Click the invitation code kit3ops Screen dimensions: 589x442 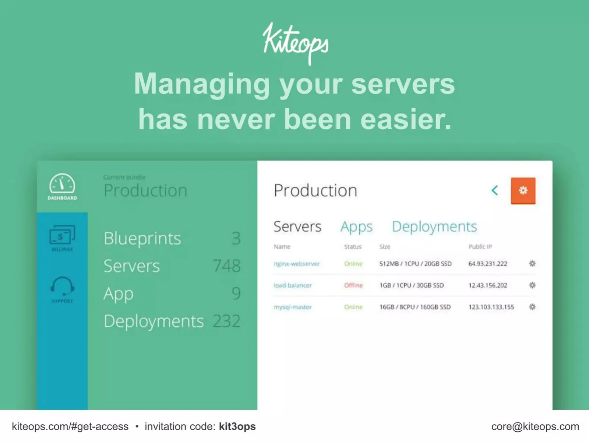point(237,427)
